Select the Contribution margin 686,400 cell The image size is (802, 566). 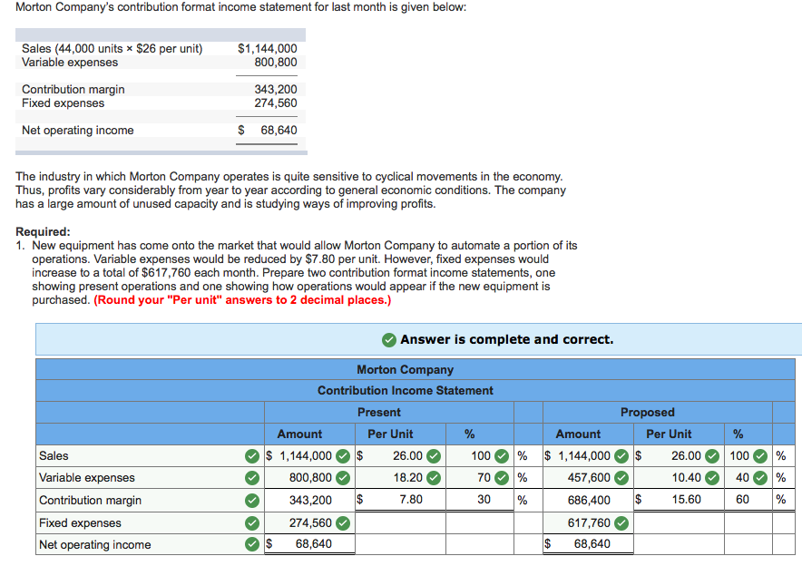tap(588, 500)
